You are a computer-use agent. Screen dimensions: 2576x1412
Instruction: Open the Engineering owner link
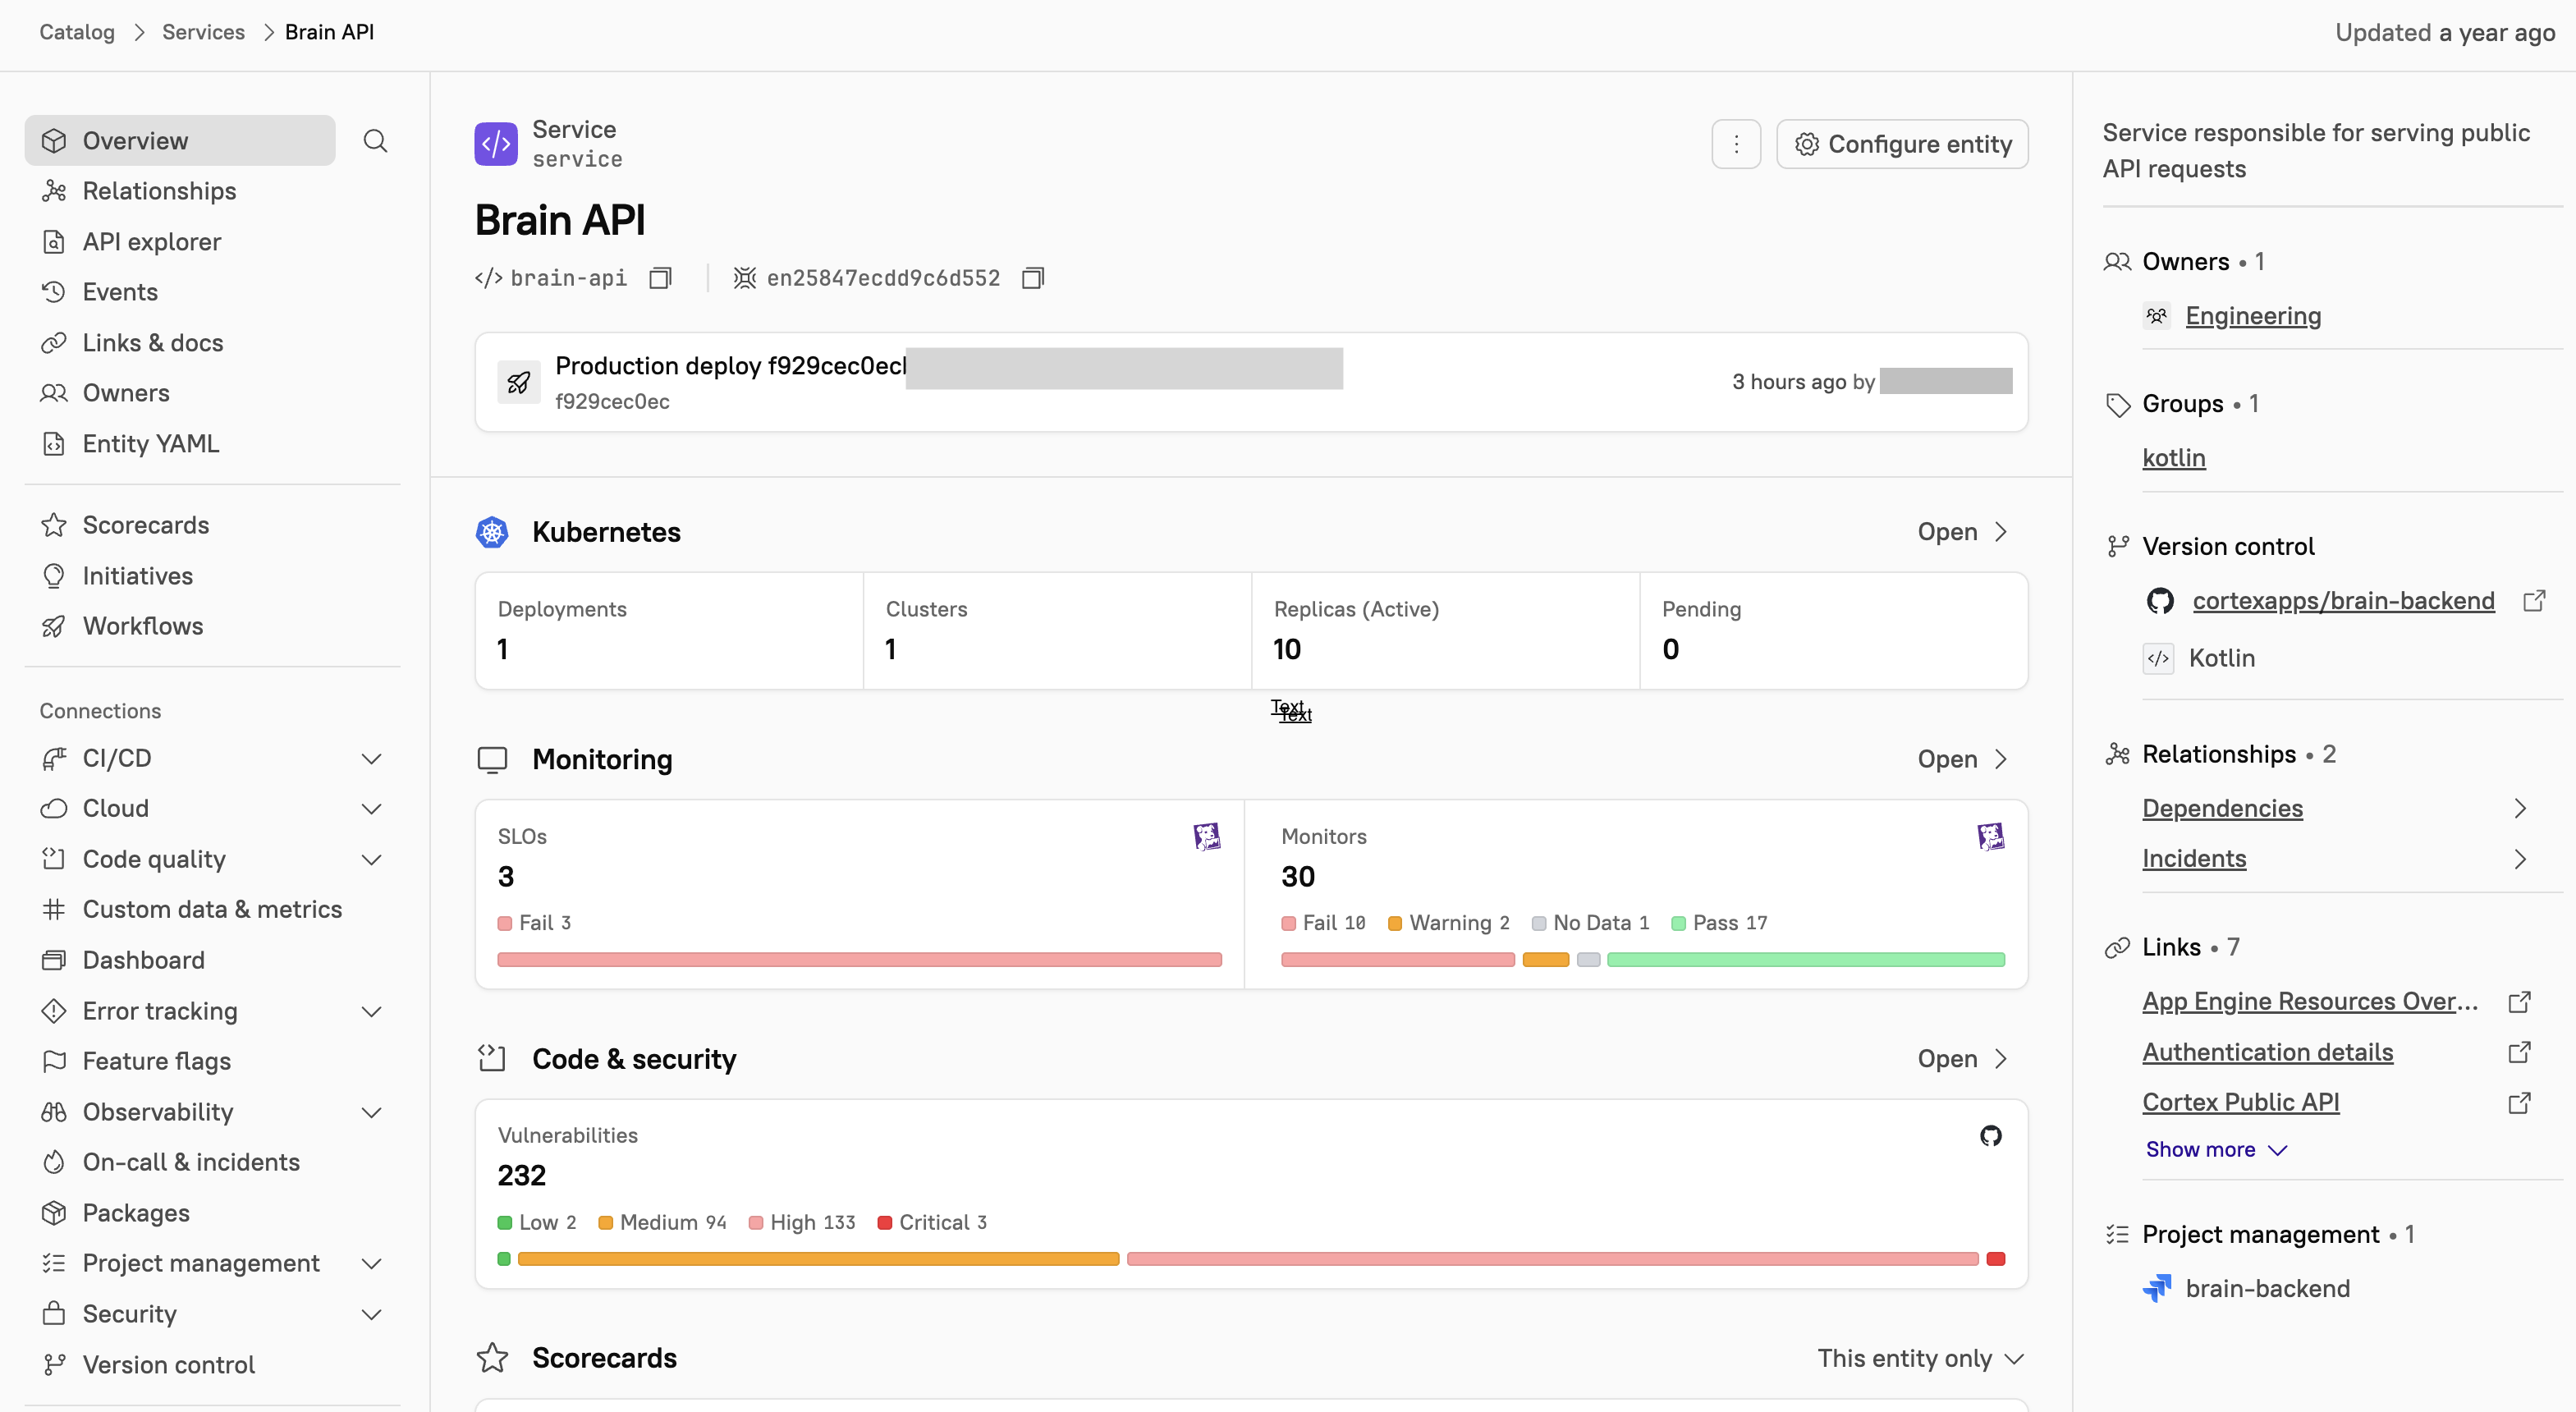[2253, 316]
